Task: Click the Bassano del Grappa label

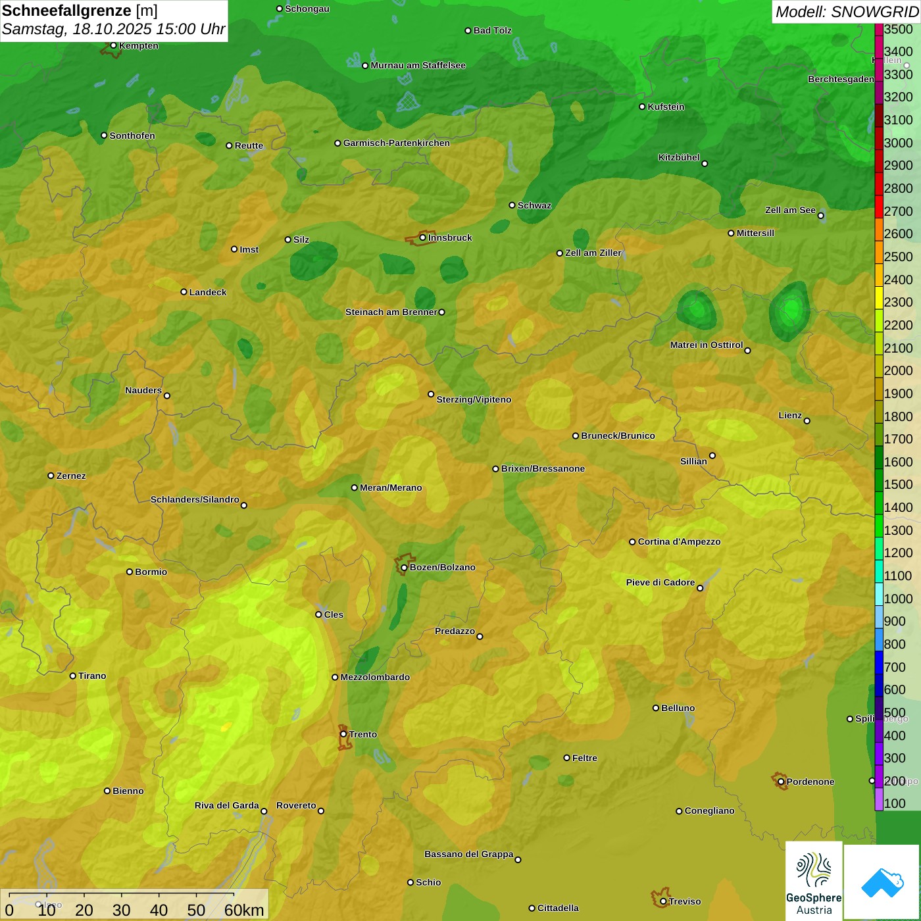Action: pos(469,854)
